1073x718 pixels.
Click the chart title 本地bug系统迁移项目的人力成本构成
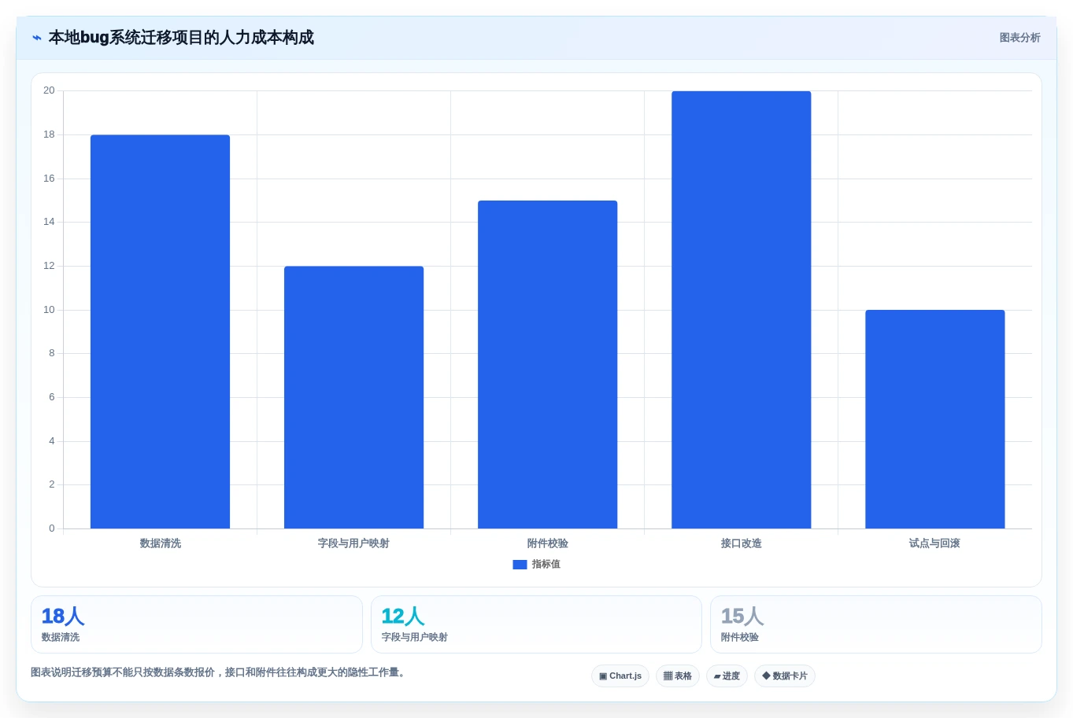181,38
